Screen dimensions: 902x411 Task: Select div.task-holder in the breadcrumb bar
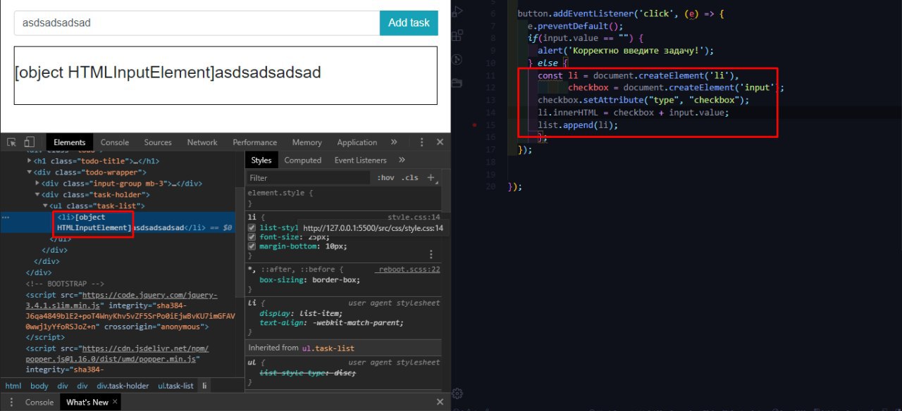click(123, 386)
